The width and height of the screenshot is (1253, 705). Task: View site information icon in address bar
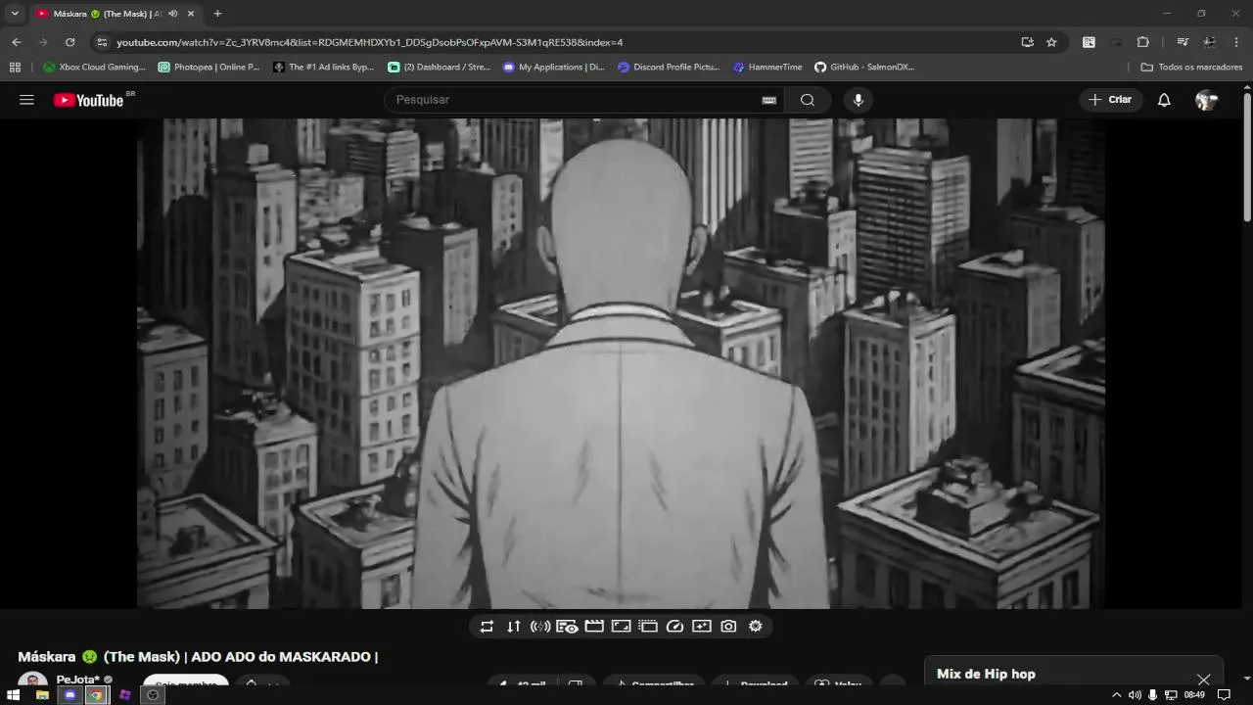pos(102,42)
